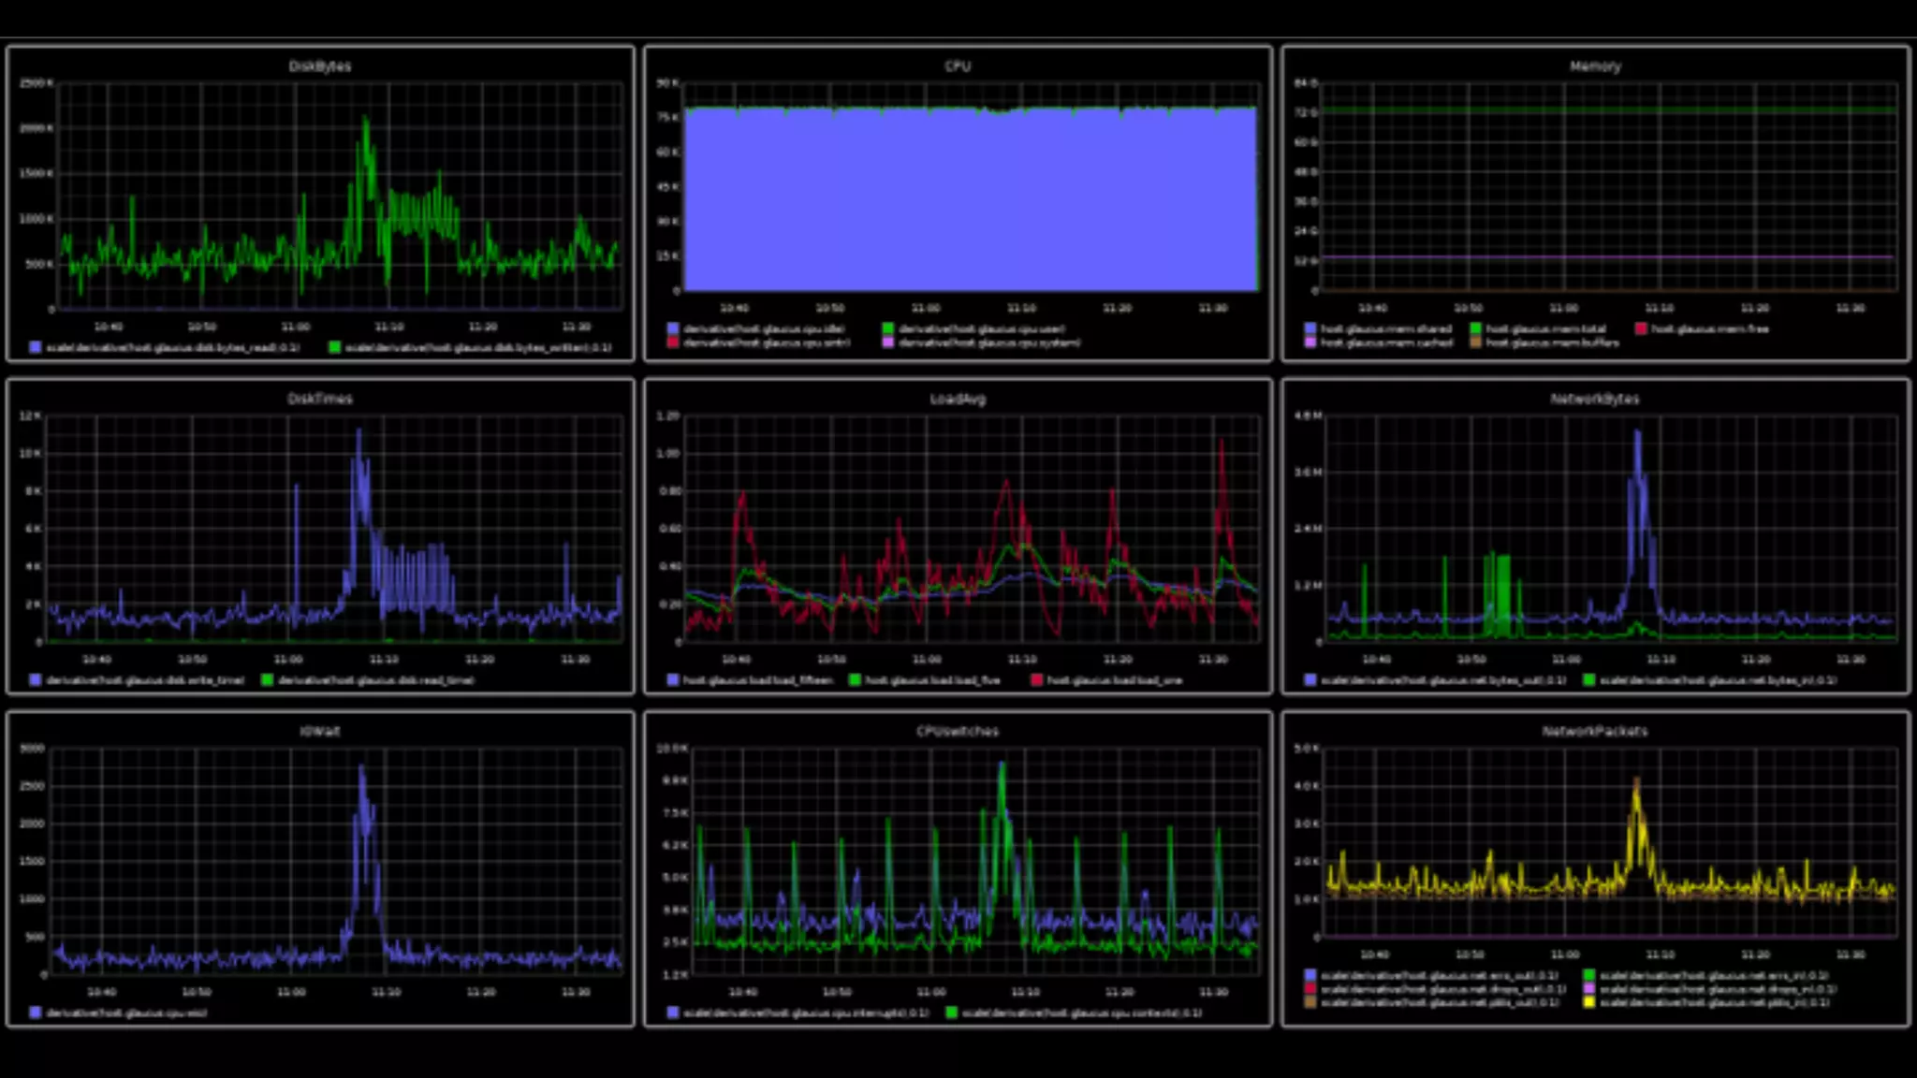Click the DiskTimes panel title
1917x1078 pixels.
point(319,399)
